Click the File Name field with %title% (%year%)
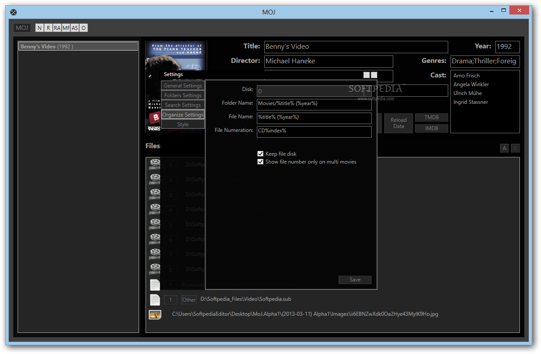This screenshot has height=354, width=541. click(x=314, y=118)
